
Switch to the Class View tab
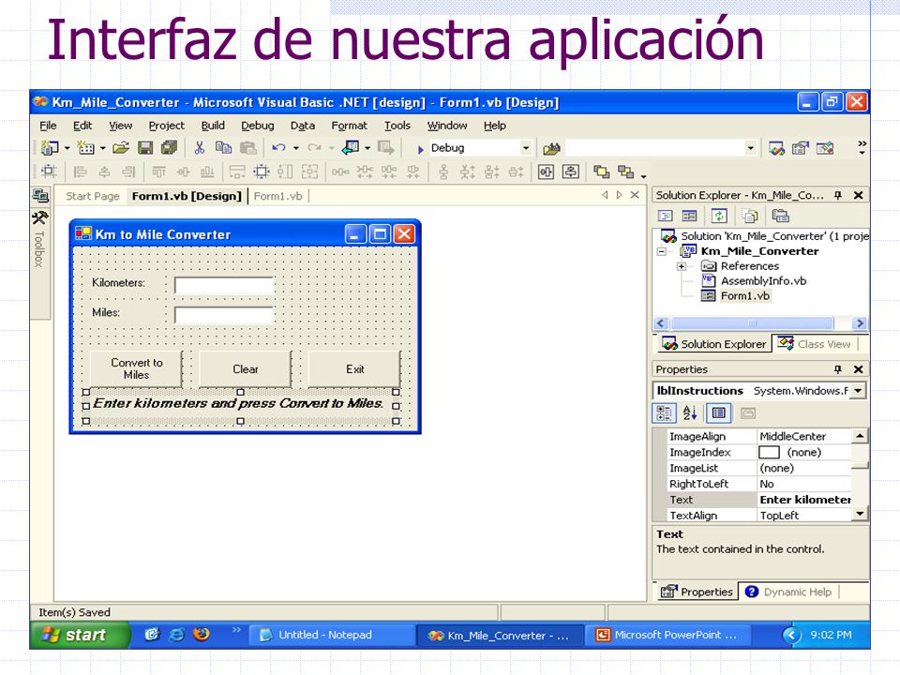[x=814, y=344]
